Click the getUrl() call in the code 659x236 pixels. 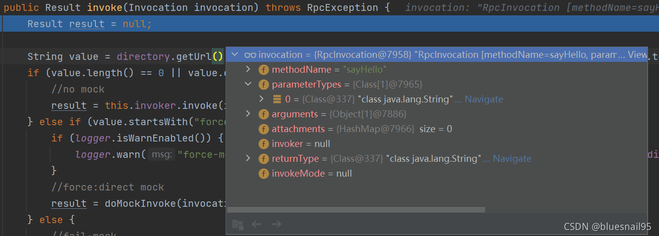click(x=200, y=56)
